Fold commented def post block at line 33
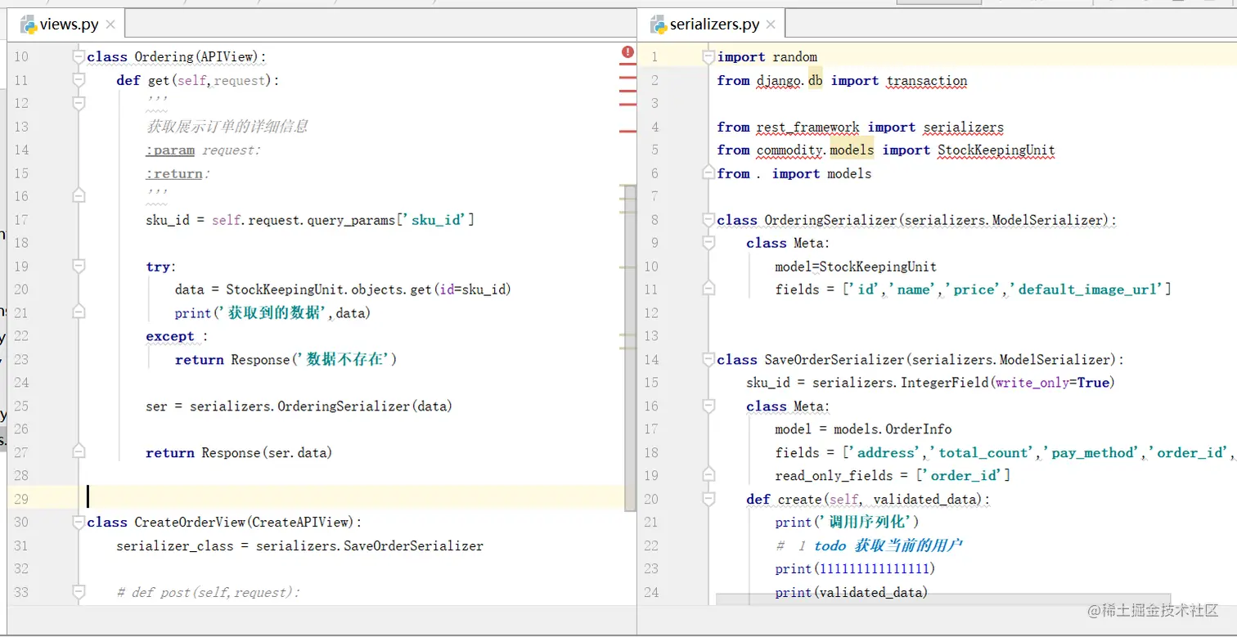1237x637 pixels. (x=79, y=592)
